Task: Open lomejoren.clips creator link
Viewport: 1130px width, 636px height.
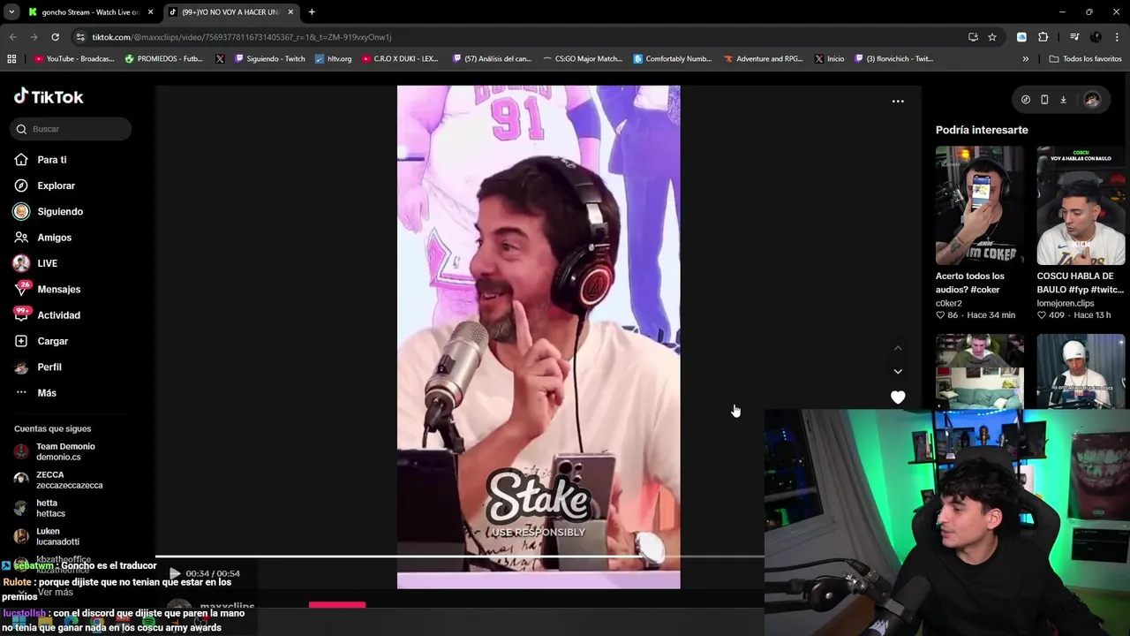Action: pos(1066,303)
